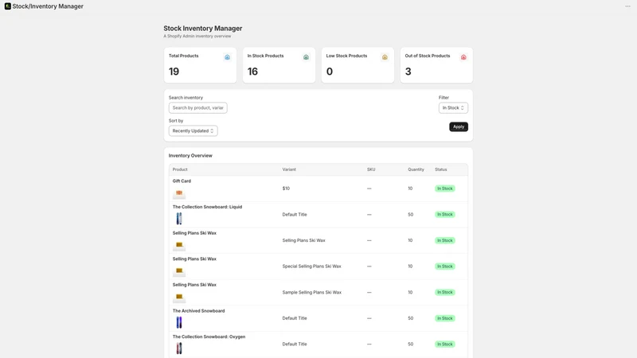Click the Collection Snowboard: Liquid thumbnail
This screenshot has height=358, width=637.
pyautogui.click(x=179, y=218)
